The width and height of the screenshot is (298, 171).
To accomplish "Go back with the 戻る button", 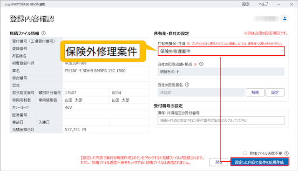I will pos(218,162).
